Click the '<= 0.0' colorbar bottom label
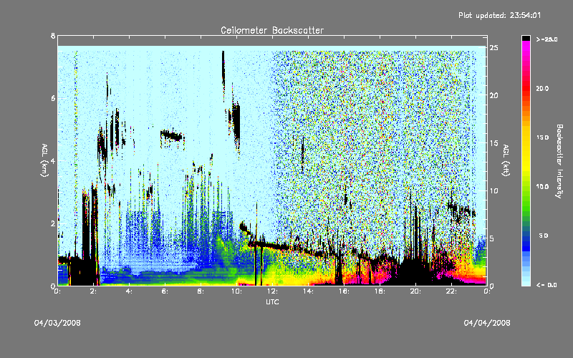The image size is (573, 358). 546,285
